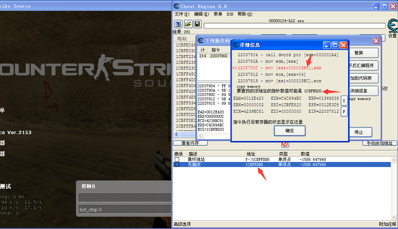Click the process search input field
The height and width of the screenshot is (229, 398).
pos(295,25)
